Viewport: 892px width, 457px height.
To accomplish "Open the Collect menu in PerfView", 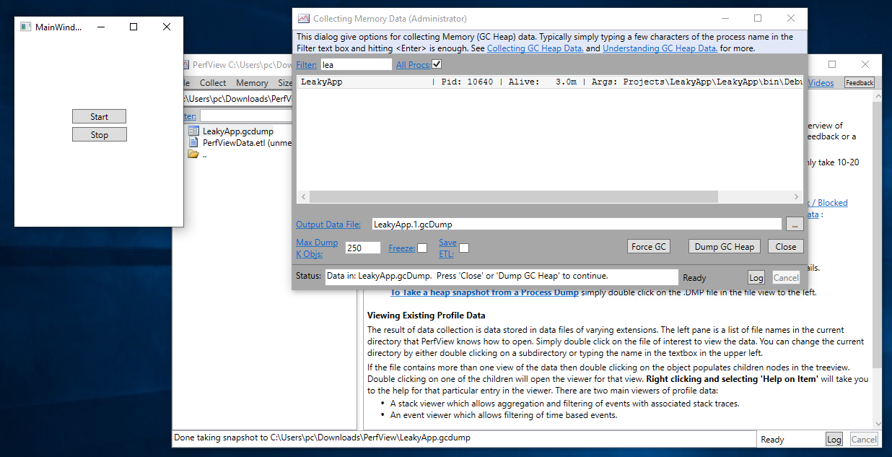I will (x=213, y=83).
